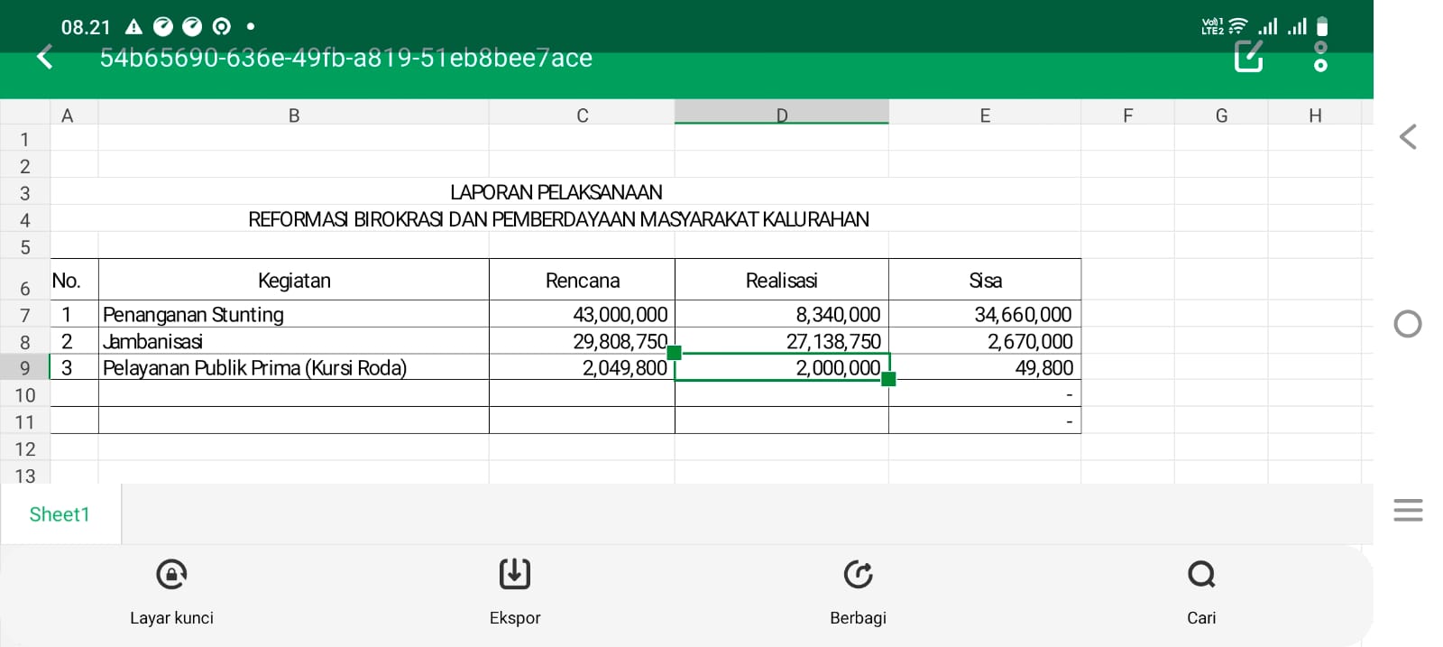The width and height of the screenshot is (1443, 647).
Task: Select the Realisasi header cell
Action: [781, 281]
